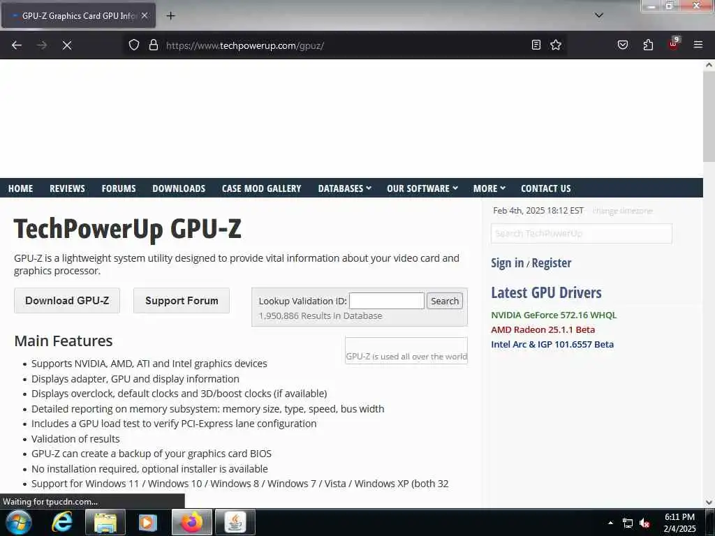715x536 pixels.
Task: Open AMD Radeon 25.1.1 Beta driver
Action: 543,329
